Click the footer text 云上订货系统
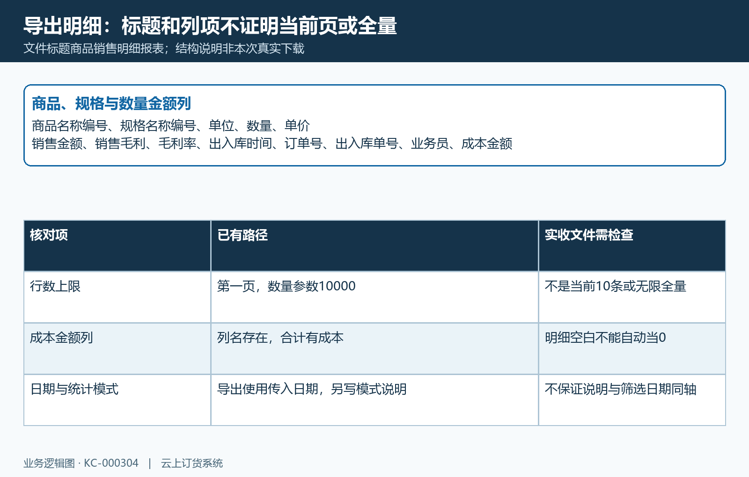Screen dimensions: 749x477 coord(192,463)
